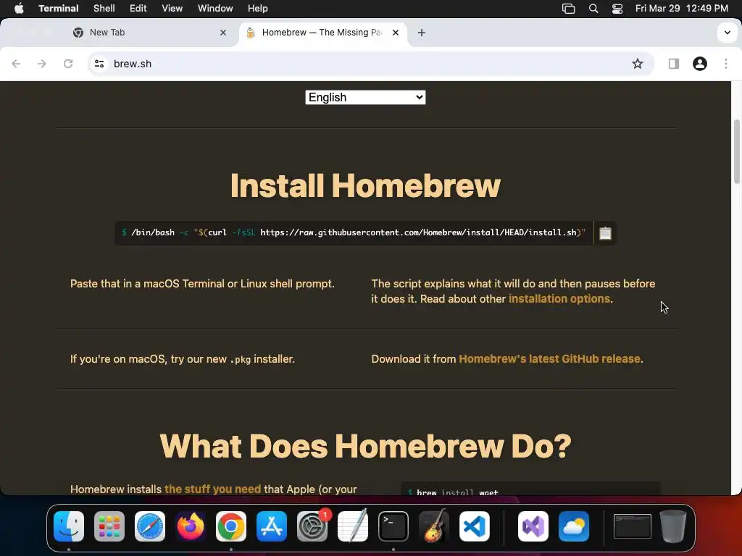Open Launchpad from the Dock
This screenshot has height=556, width=742.
109,526
